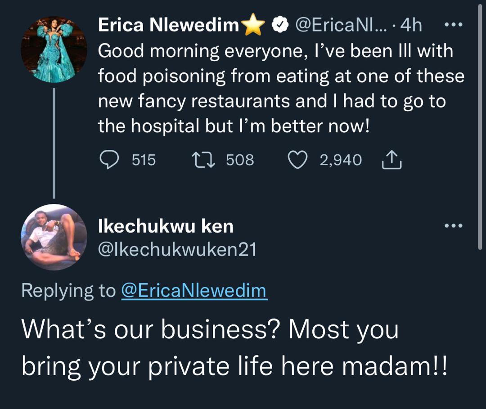View the 508 retweets count
Viewport: 486px width, 409px height.
(240, 160)
